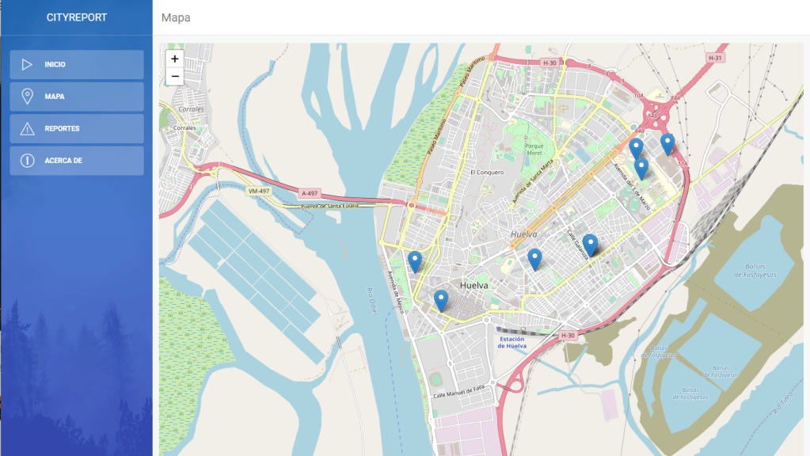This screenshot has height=456, width=810.
Task: Select the marker on Avenida de Marzo
Action: pyautogui.click(x=641, y=167)
